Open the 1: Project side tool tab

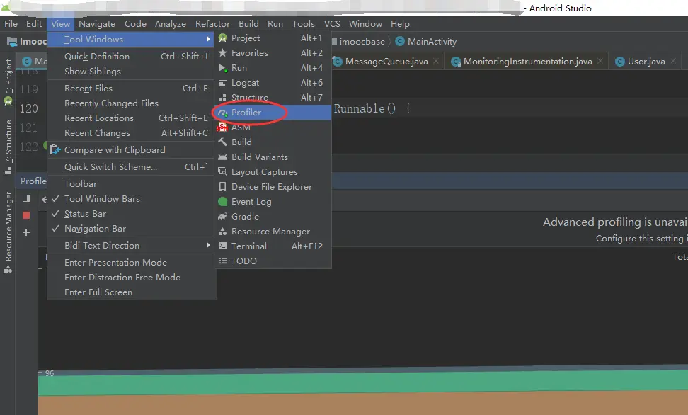pos(8,81)
